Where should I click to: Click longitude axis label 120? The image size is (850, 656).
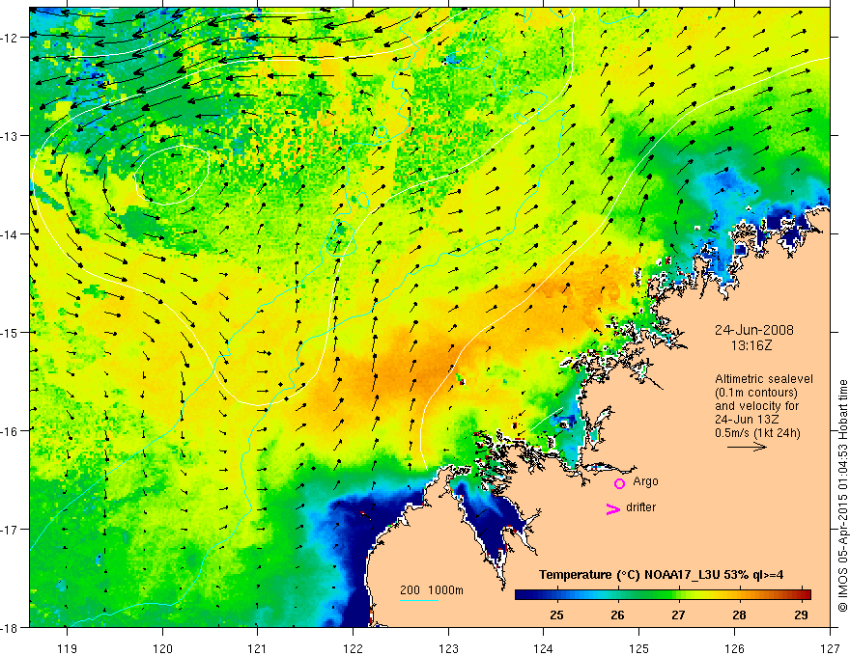162,648
